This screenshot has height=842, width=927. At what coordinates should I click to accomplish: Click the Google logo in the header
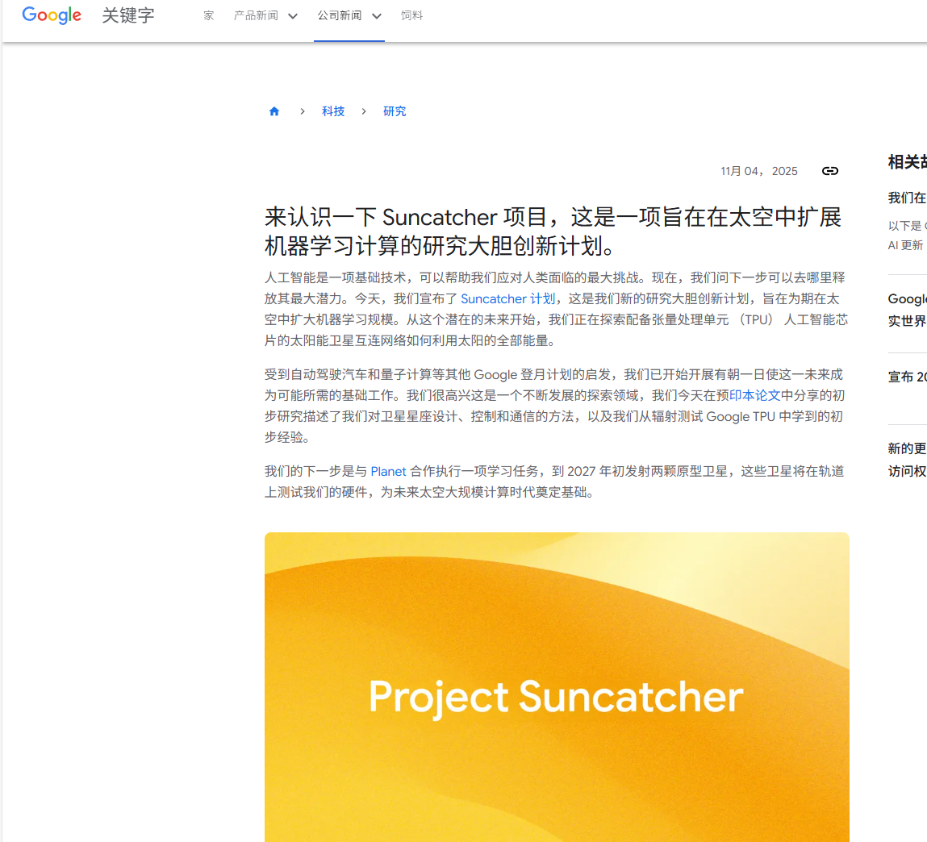coord(52,15)
